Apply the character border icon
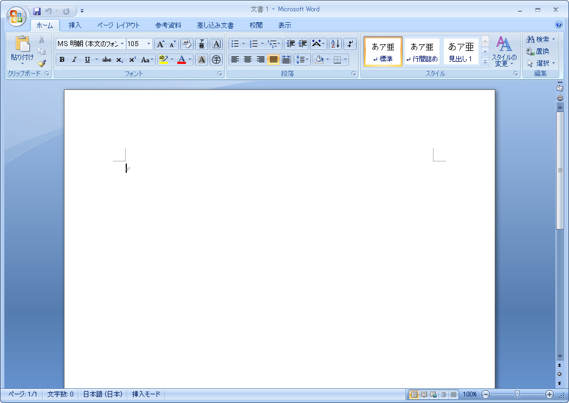 tap(216, 44)
